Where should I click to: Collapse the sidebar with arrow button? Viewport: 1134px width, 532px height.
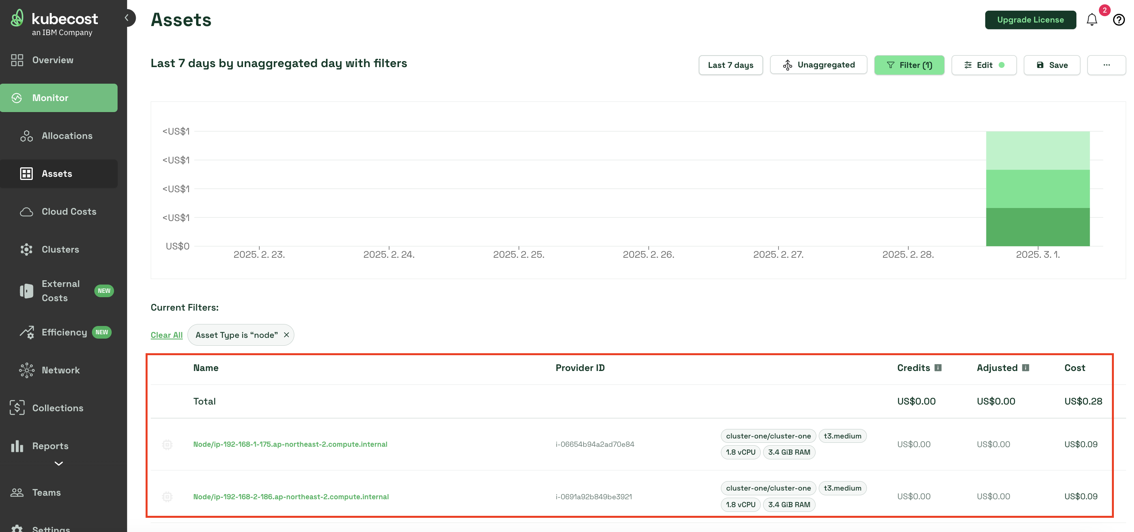pos(127,18)
